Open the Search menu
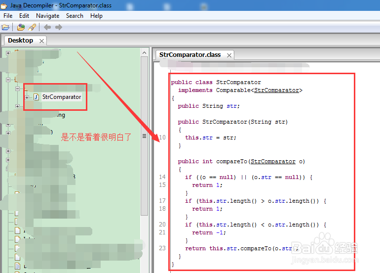 75,16
